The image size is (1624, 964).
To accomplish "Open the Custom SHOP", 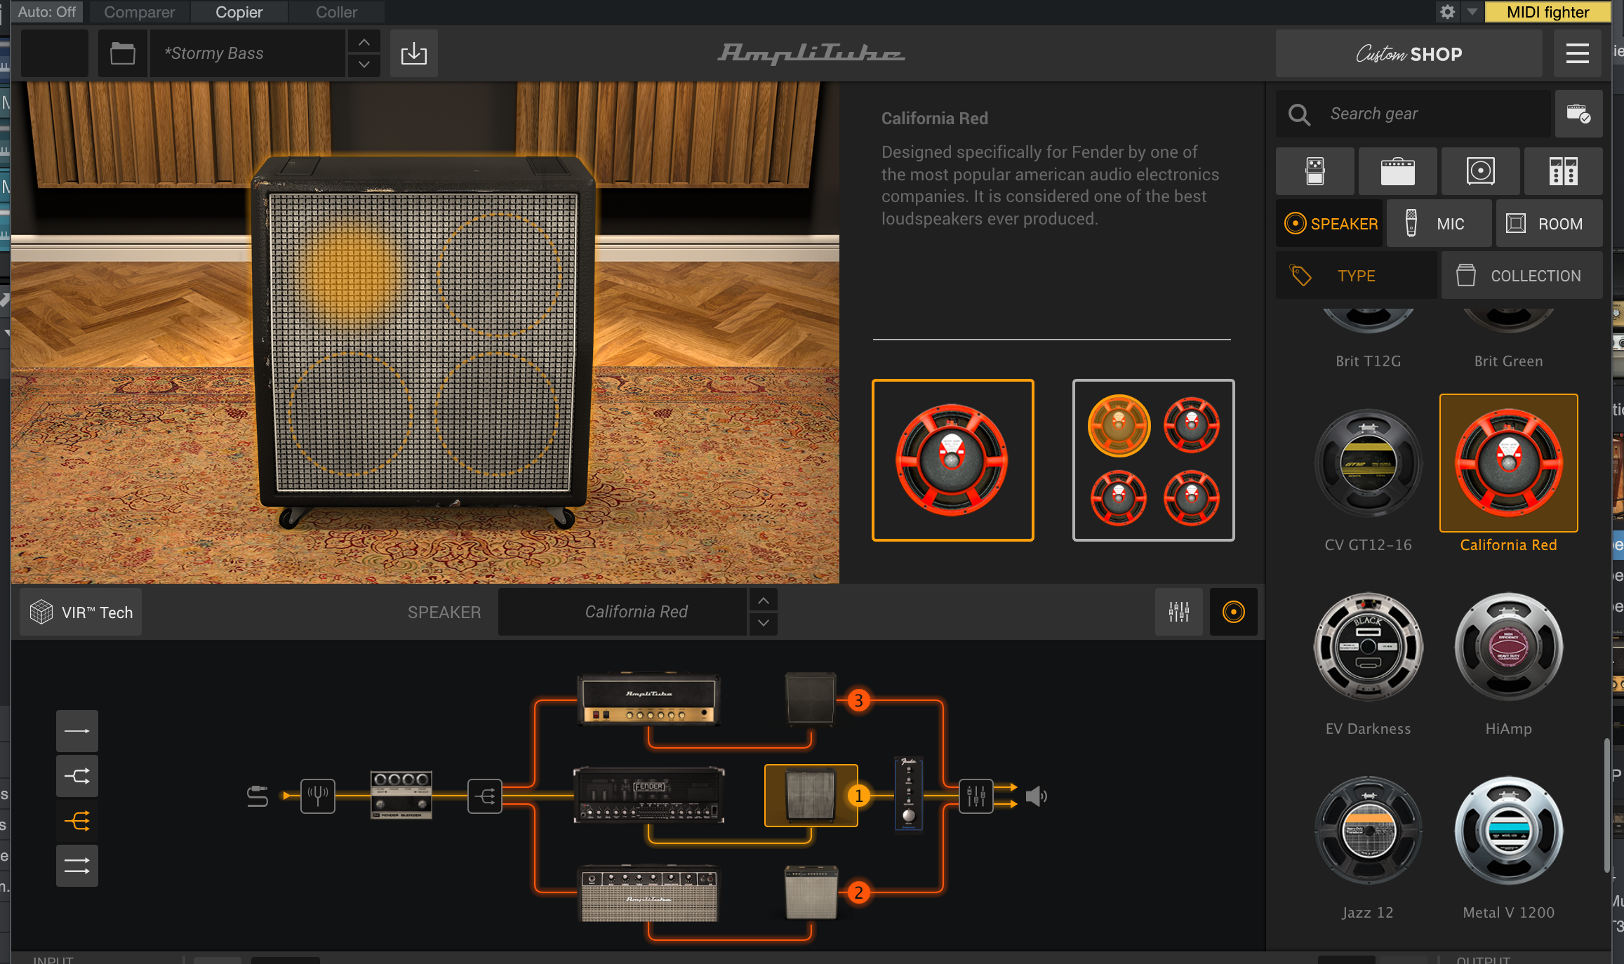I will point(1409,53).
